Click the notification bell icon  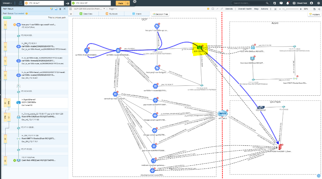pos(287,3)
